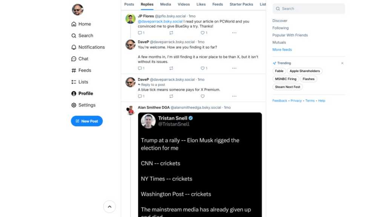This screenshot has width=386, height=217.
Task: Open Settings from the sidebar
Action: point(86,105)
